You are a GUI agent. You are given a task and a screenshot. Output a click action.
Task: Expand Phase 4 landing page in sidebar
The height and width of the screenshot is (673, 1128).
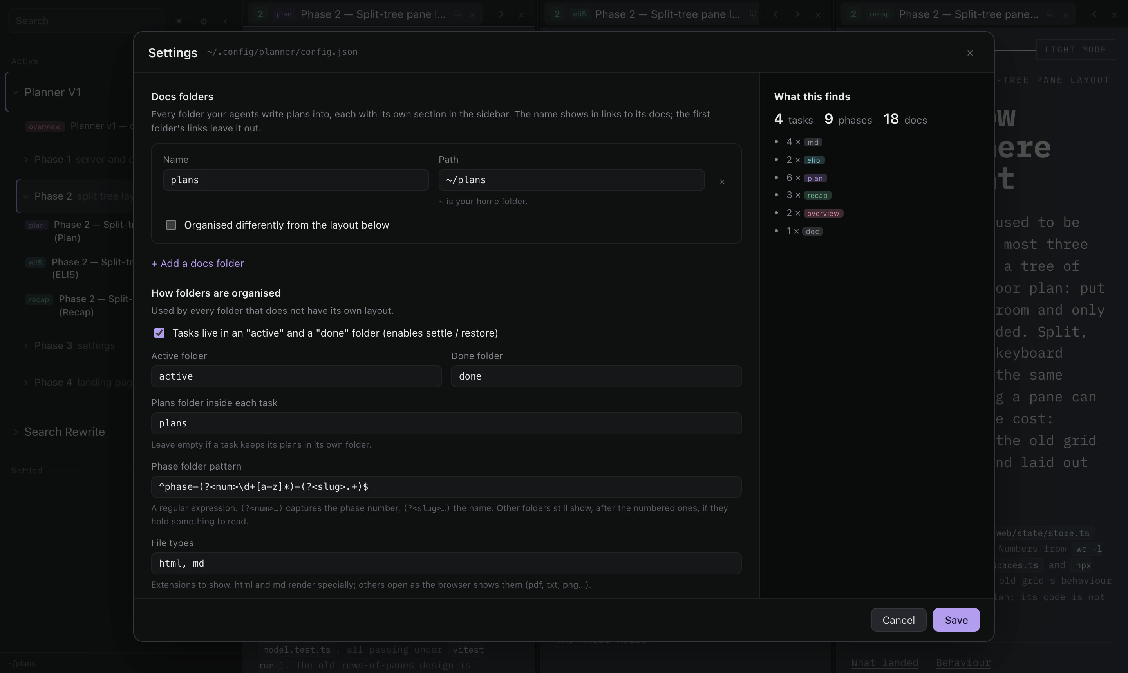tap(26, 383)
